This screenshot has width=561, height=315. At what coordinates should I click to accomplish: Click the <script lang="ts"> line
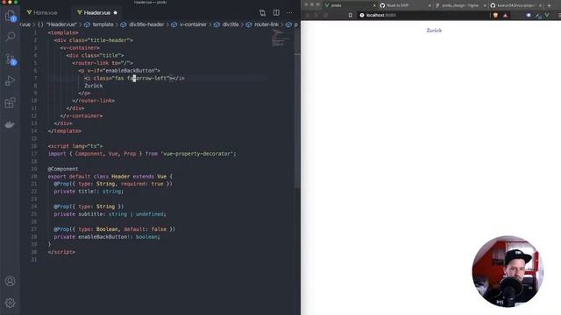[x=75, y=146]
